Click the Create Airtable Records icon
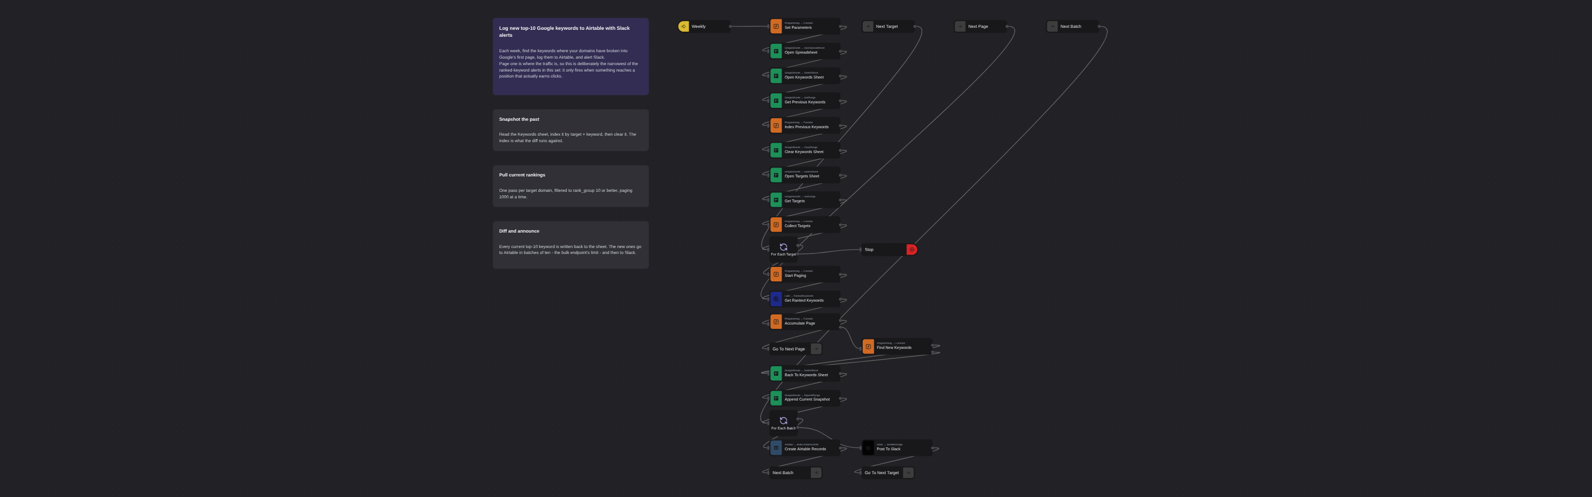The height and width of the screenshot is (497, 1592). pyautogui.click(x=776, y=448)
